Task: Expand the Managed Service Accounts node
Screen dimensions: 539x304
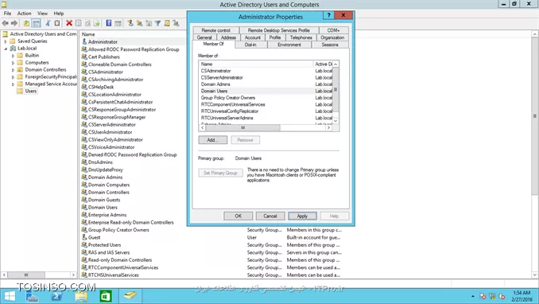Action: point(13,84)
